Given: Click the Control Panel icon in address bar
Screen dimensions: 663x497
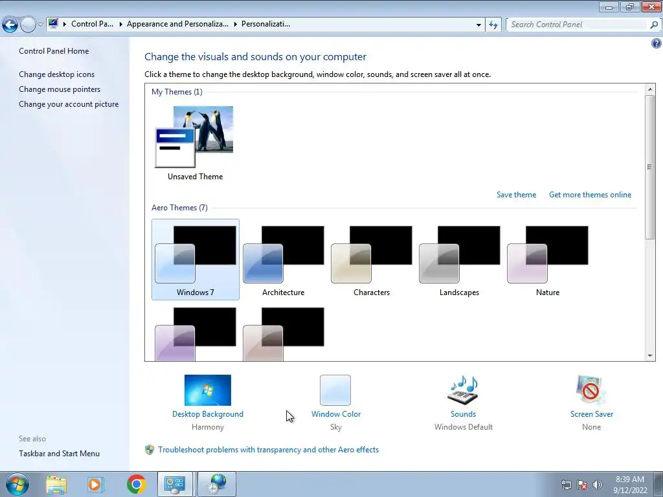Looking at the screenshot, I should pyautogui.click(x=53, y=24).
